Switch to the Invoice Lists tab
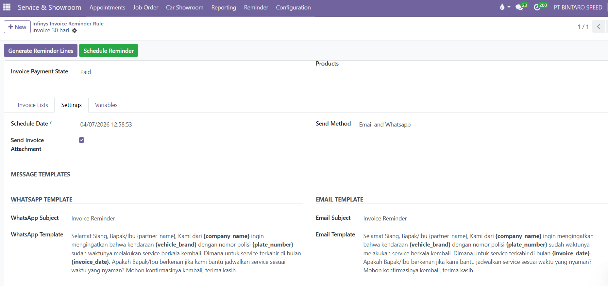This screenshot has height=286, width=608. pyautogui.click(x=33, y=105)
